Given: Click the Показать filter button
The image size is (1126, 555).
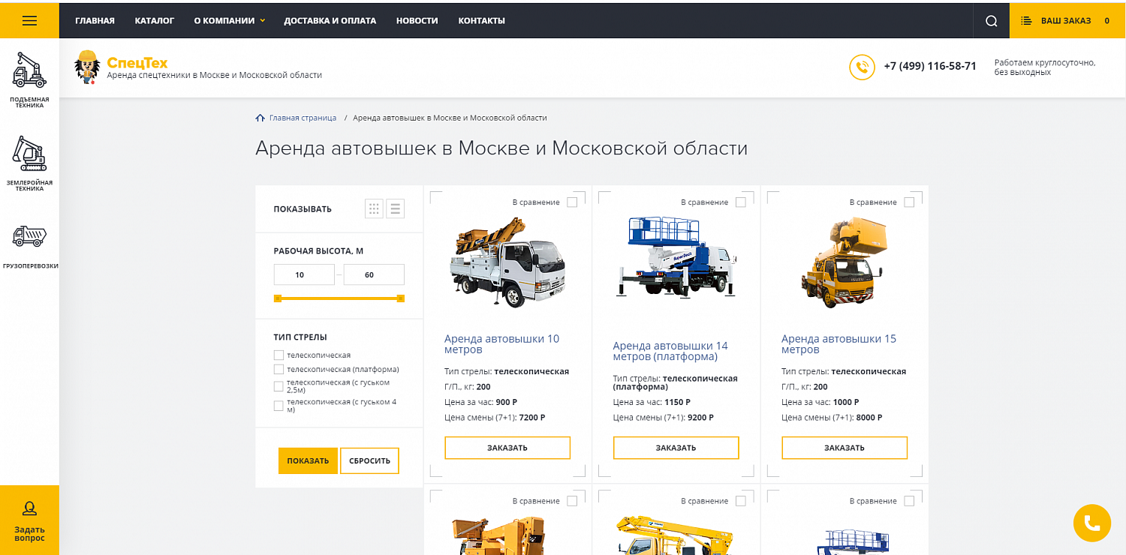Looking at the screenshot, I should pos(308,460).
